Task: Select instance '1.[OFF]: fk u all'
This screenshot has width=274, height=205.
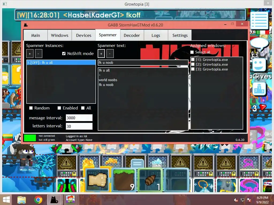Action: [61, 62]
